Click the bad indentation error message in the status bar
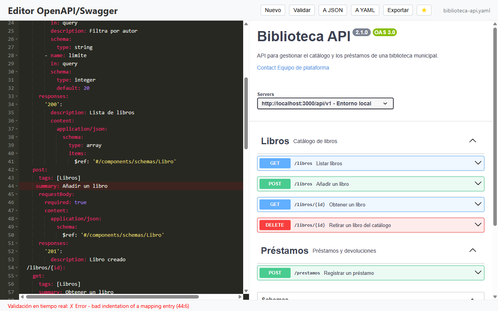 click(98, 306)
